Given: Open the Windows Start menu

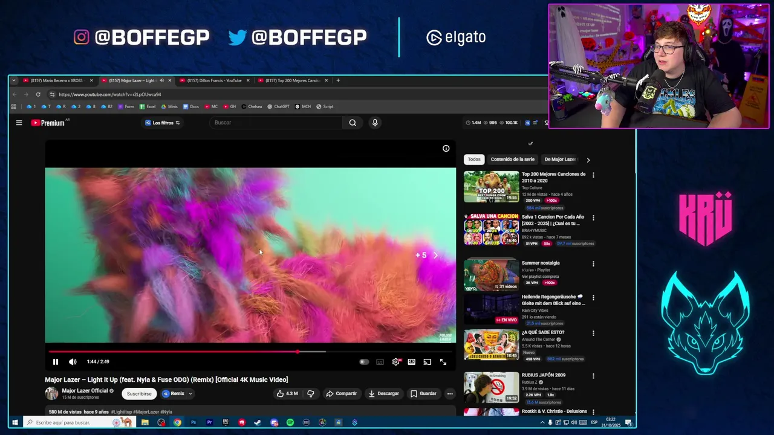Looking at the screenshot, I should pos(15,422).
